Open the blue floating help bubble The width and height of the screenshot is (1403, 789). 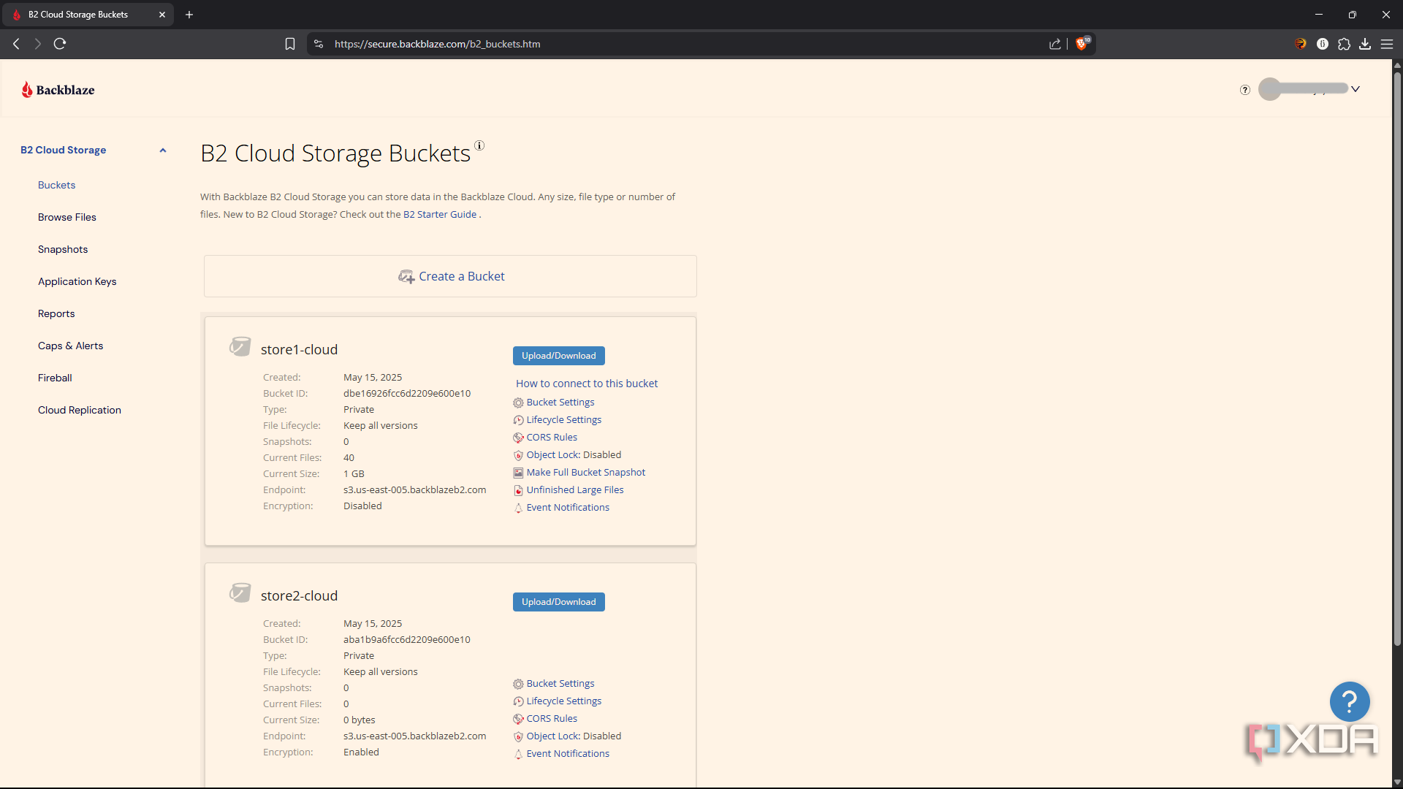(1350, 702)
